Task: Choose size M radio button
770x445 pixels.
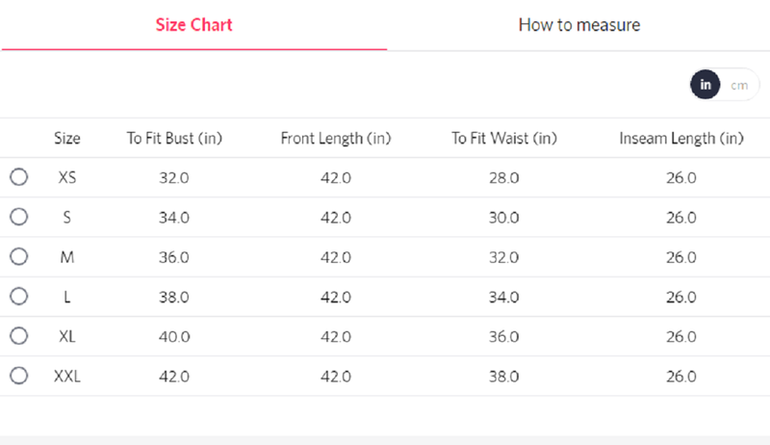Action: (18, 256)
